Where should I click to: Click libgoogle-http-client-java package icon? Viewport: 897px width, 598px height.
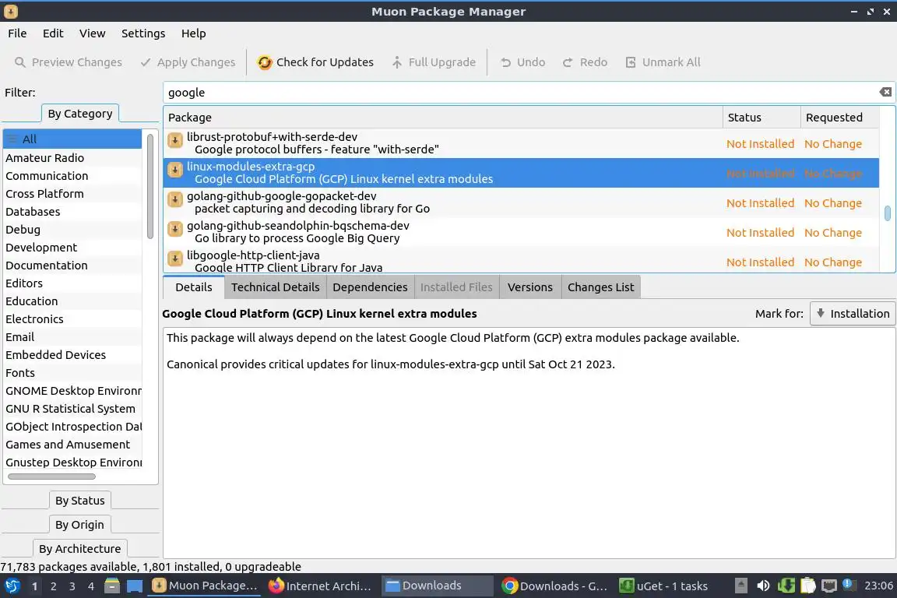(175, 259)
